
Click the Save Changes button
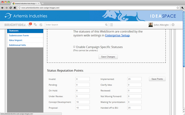coord(108,57)
